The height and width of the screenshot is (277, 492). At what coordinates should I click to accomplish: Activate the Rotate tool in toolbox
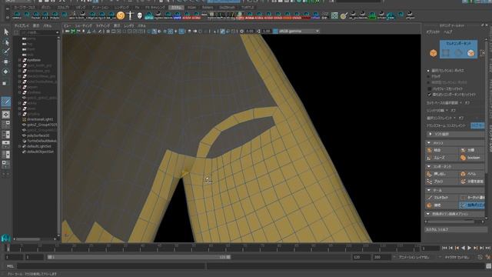6,72
